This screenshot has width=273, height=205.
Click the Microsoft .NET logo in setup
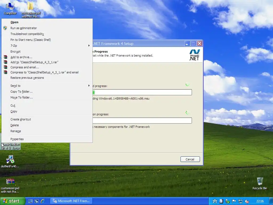pos(194,55)
